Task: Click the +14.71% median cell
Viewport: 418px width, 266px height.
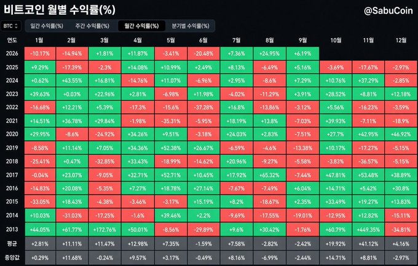Action: point(336,258)
